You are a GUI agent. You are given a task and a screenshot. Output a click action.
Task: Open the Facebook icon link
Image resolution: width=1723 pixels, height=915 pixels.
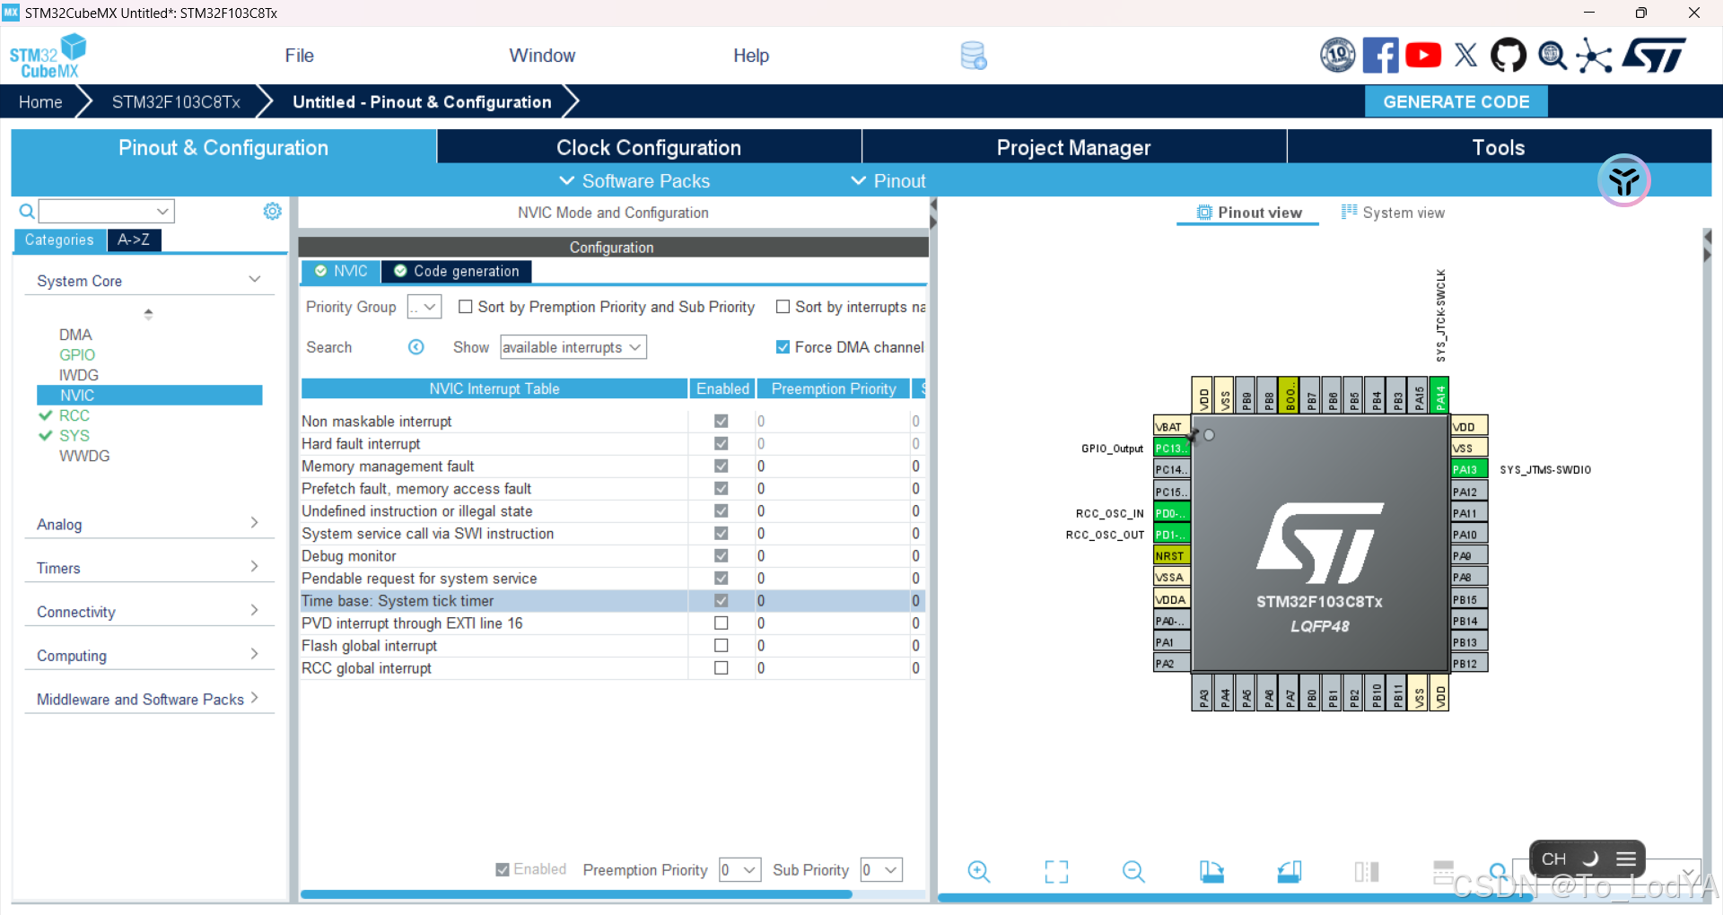[1380, 56]
